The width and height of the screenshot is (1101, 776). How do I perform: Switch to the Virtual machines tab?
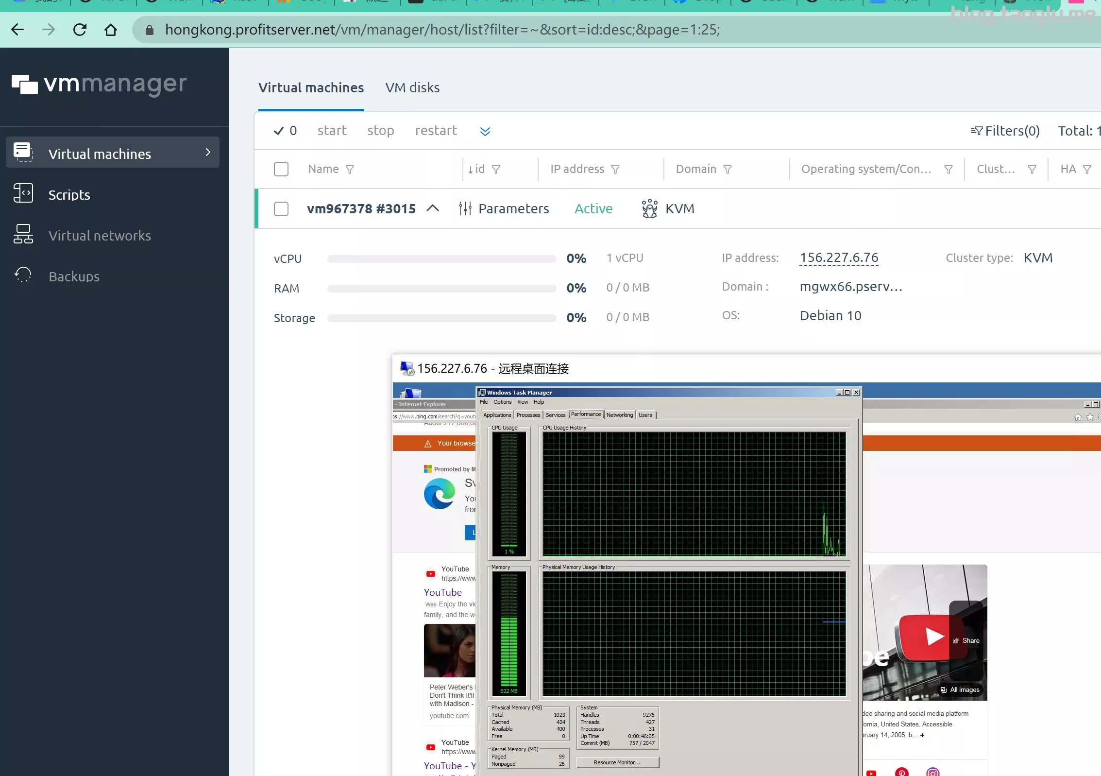[x=310, y=87]
